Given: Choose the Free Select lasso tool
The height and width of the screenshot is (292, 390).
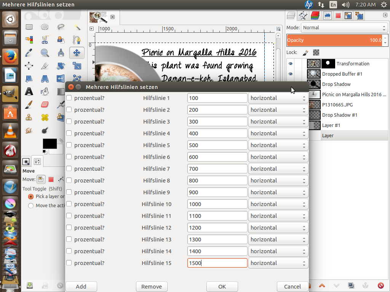Looking at the screenshot, I should [61, 27].
